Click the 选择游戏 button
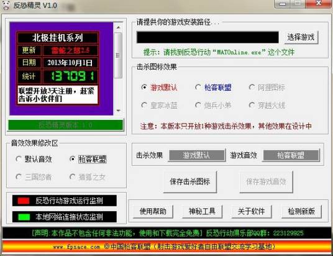 pyautogui.click(x=301, y=37)
